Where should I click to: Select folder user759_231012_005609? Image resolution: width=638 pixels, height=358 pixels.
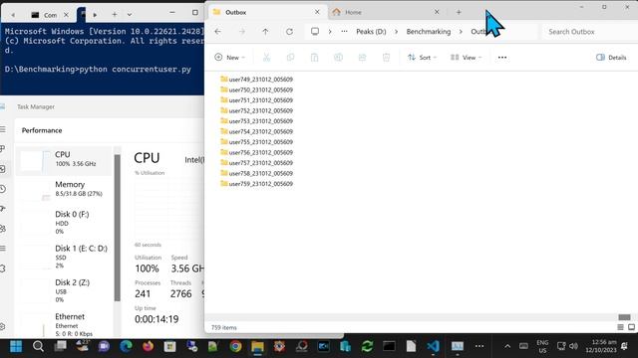click(x=256, y=184)
